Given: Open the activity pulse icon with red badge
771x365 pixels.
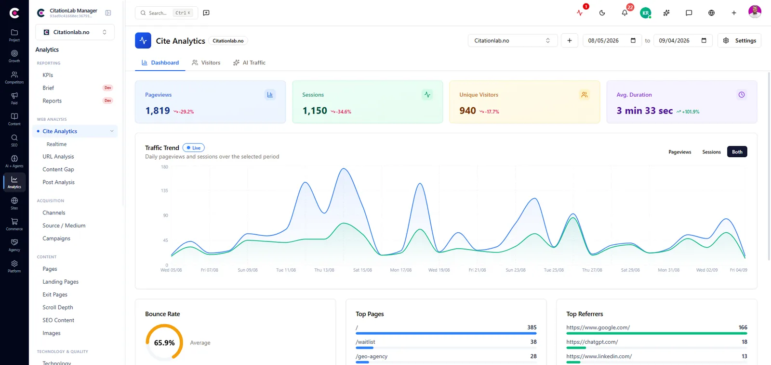Looking at the screenshot, I should 580,13.
